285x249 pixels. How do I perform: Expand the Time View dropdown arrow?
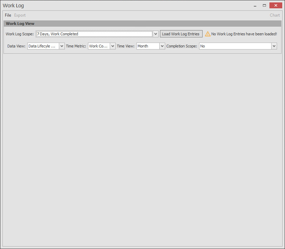pyautogui.click(x=162, y=46)
